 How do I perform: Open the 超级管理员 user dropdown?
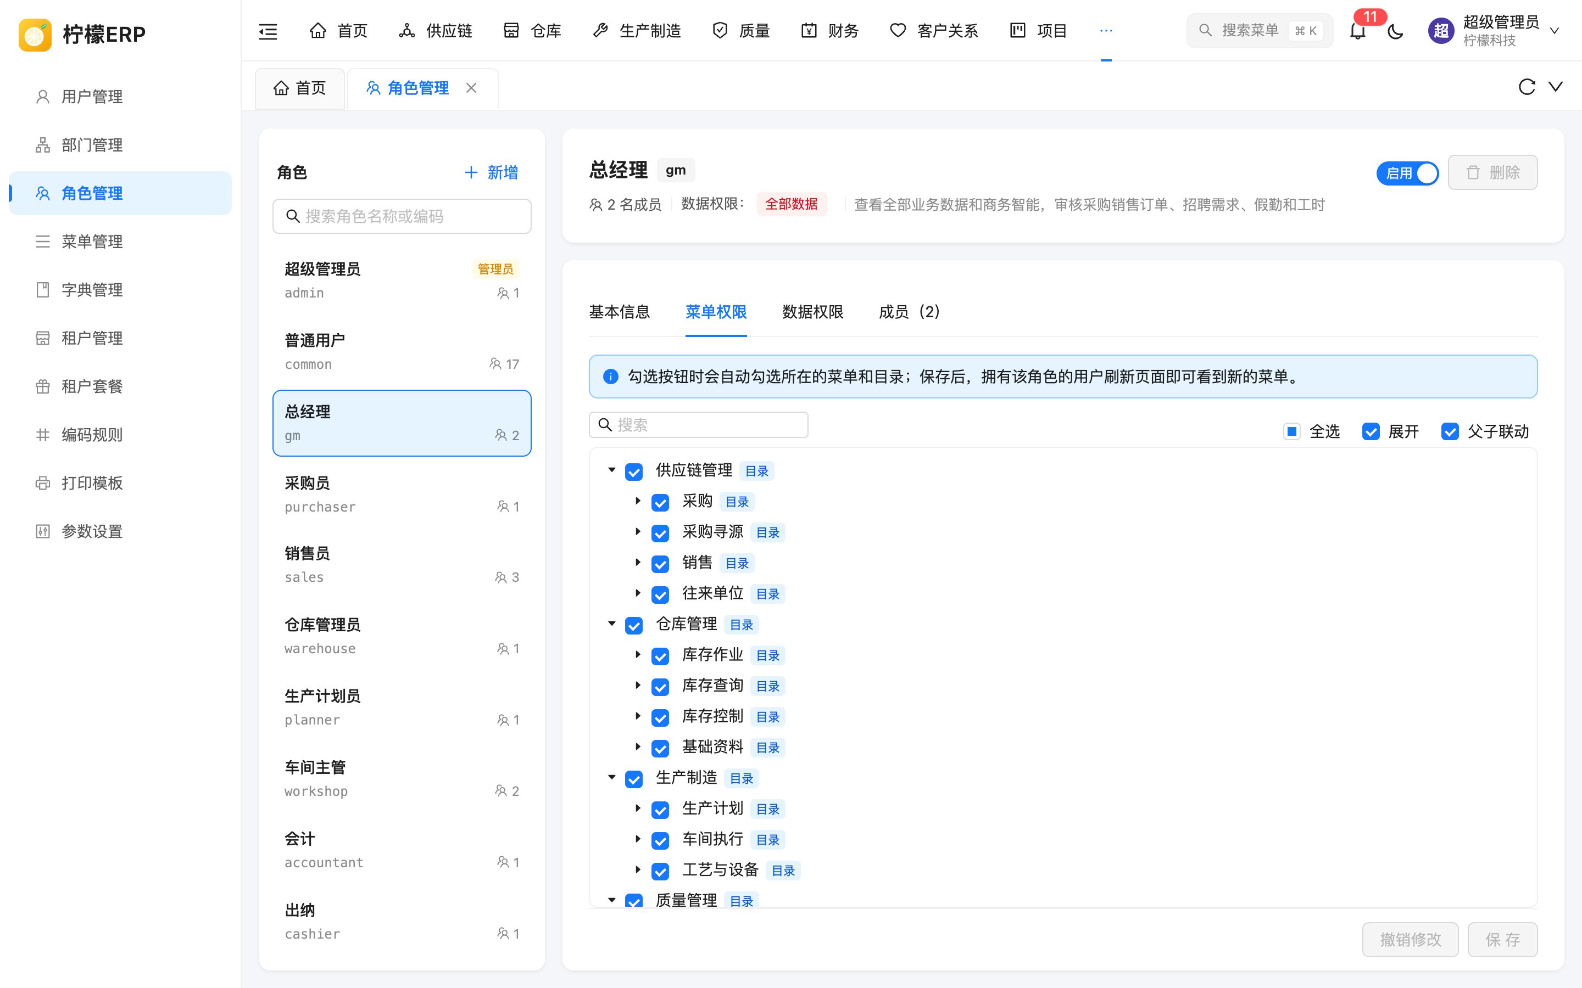pos(1495,31)
